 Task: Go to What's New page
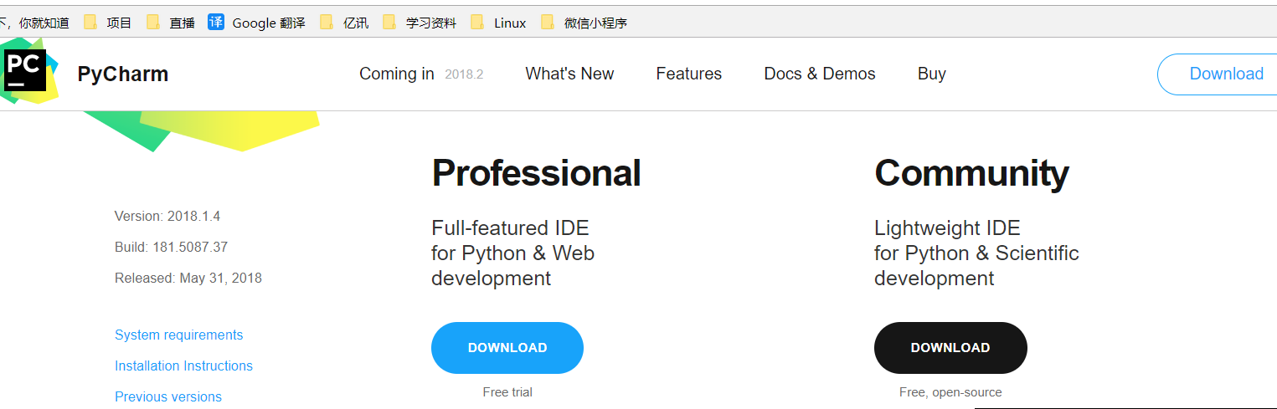(569, 74)
